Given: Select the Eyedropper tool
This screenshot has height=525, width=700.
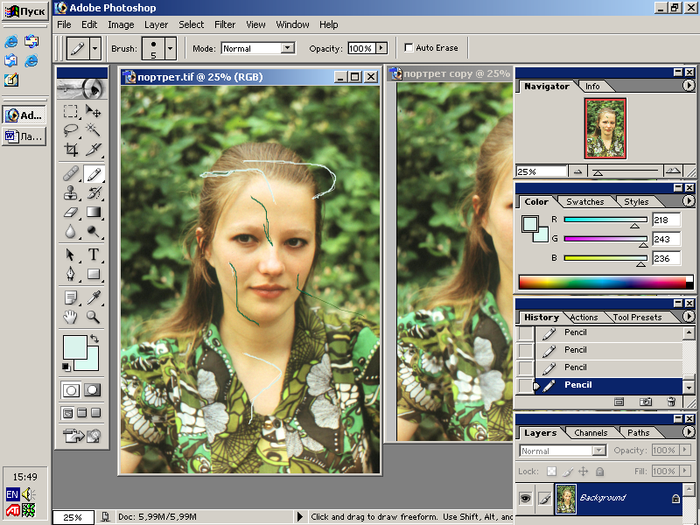Looking at the screenshot, I should click(x=93, y=297).
